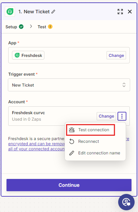Open help chat bubble button
Viewport: 138px width, 212px height.
tap(126, 202)
